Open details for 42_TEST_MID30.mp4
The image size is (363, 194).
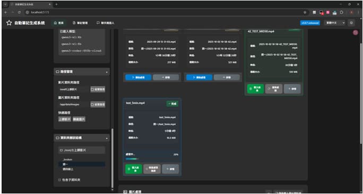tap(292, 89)
